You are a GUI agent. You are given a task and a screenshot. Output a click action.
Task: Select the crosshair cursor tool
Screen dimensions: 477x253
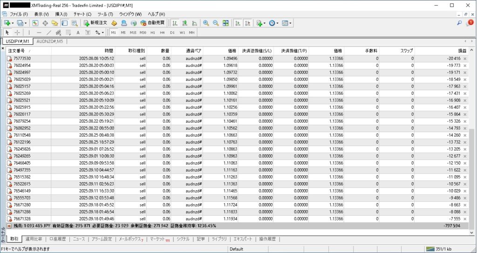click(x=17, y=33)
